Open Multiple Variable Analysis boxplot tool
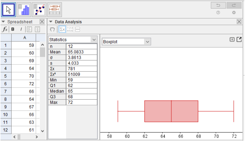245x142 pixels. (55, 10)
